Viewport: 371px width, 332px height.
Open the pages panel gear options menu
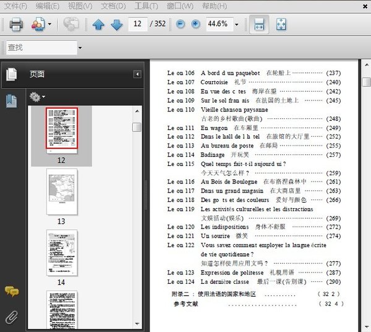(37, 97)
